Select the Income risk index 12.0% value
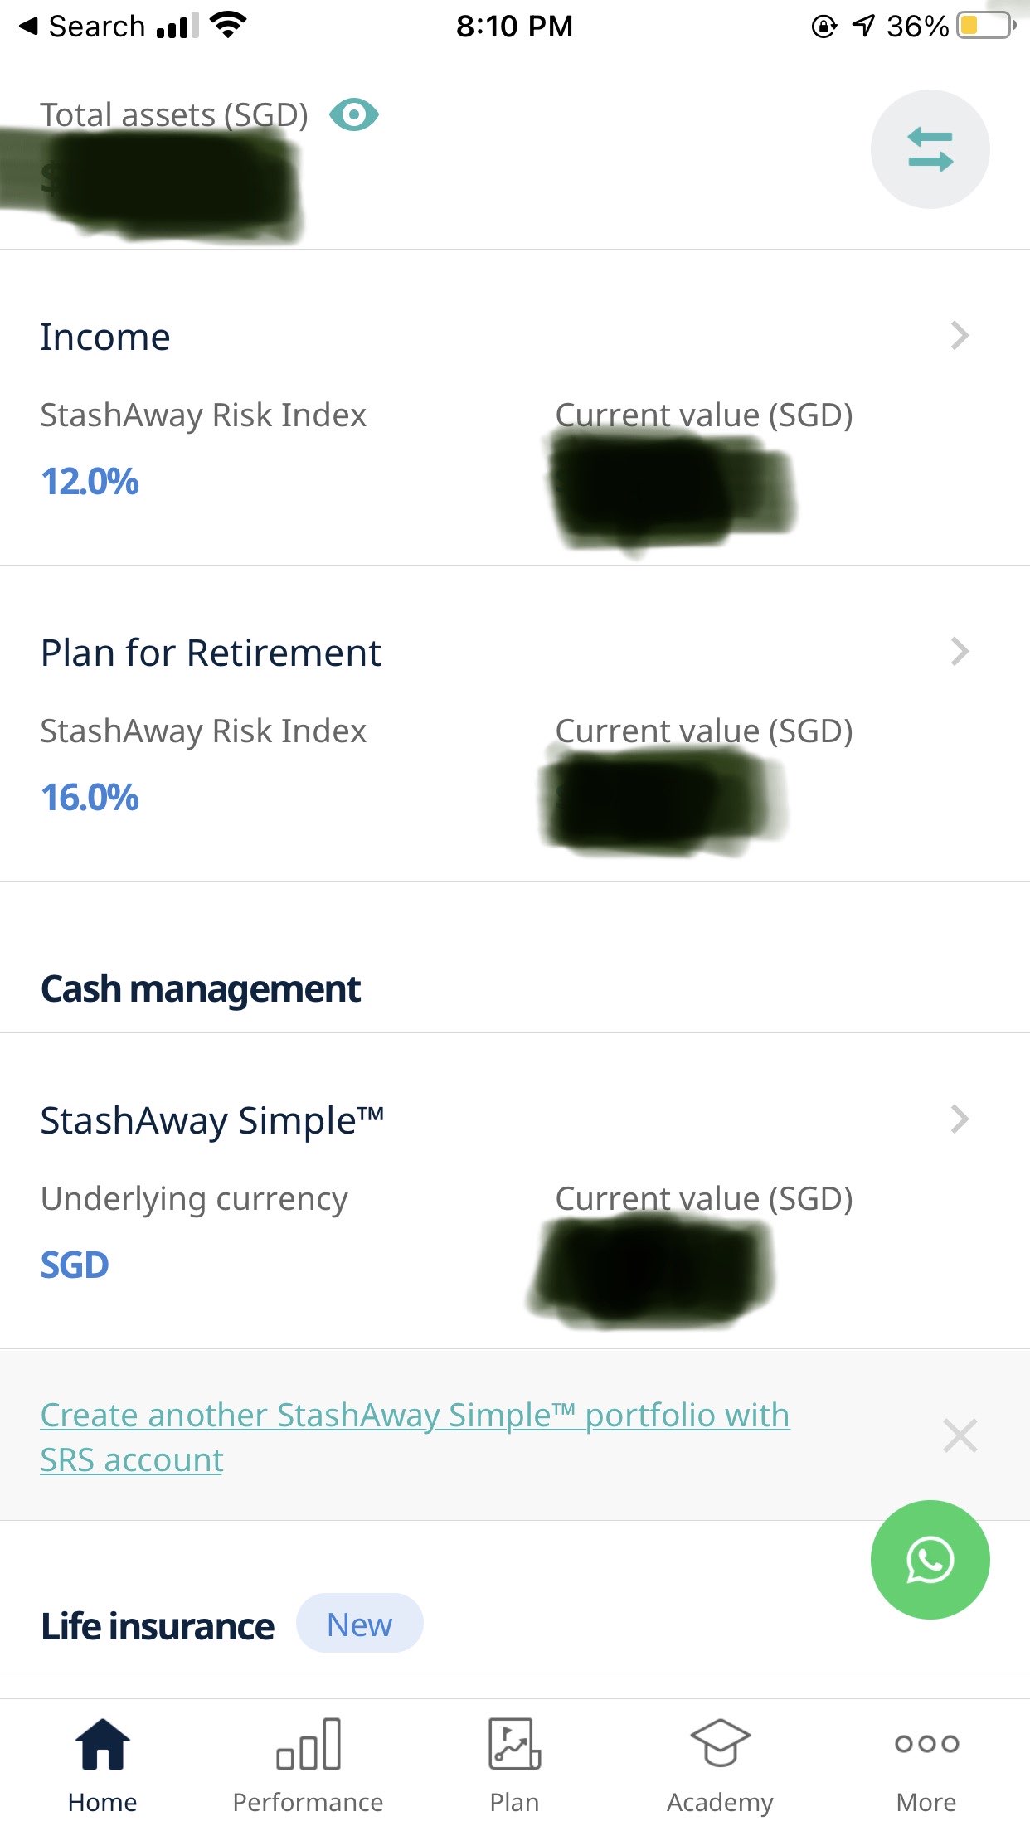This screenshot has width=1030, height=1831. click(x=90, y=482)
